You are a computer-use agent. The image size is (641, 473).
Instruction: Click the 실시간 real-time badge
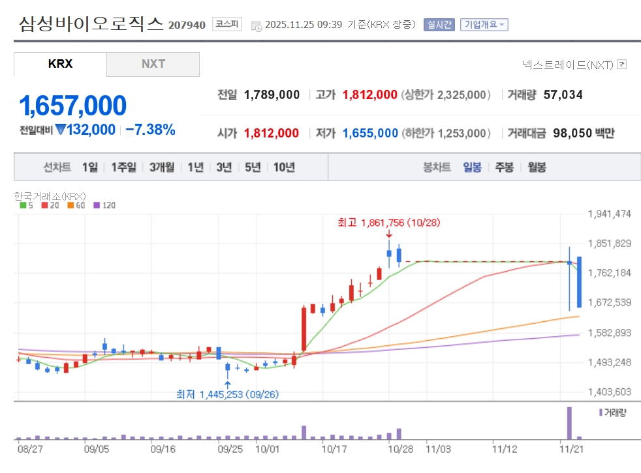439,25
